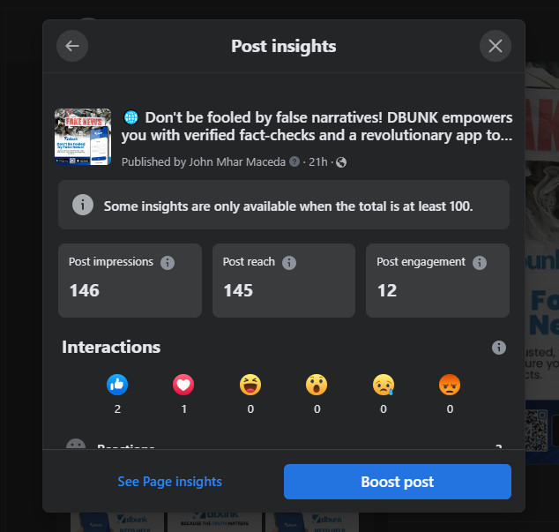Screen dimensions: 559x532
Task: Click the Haha laughing reaction icon
Action: pos(250,385)
